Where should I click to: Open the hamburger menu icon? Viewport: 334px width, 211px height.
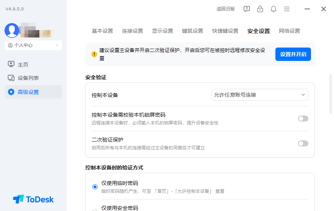coord(287,9)
